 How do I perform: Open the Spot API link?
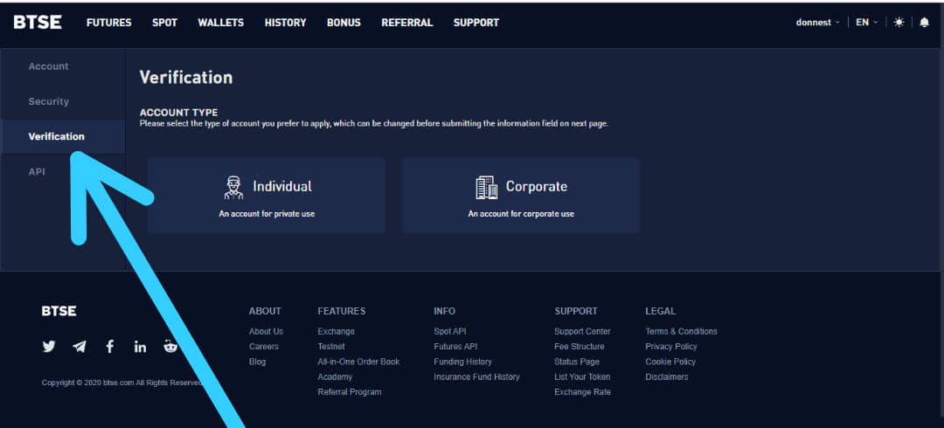pos(450,331)
